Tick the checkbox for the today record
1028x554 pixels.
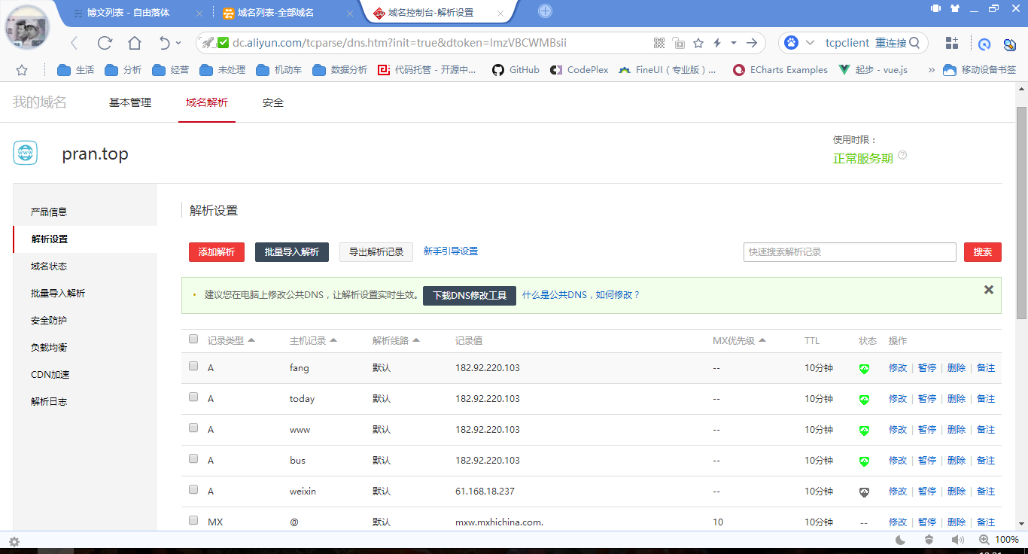(x=193, y=397)
